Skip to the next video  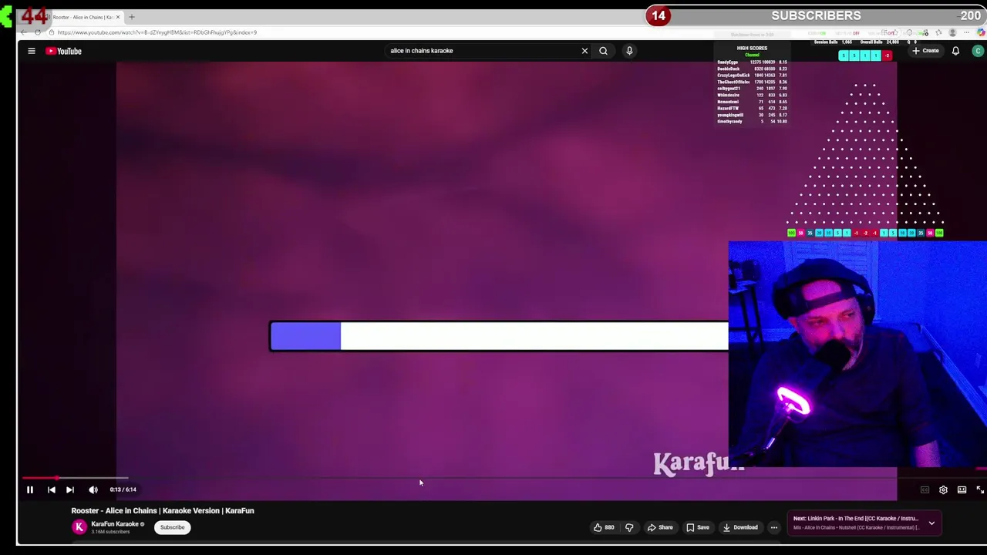[x=69, y=489]
